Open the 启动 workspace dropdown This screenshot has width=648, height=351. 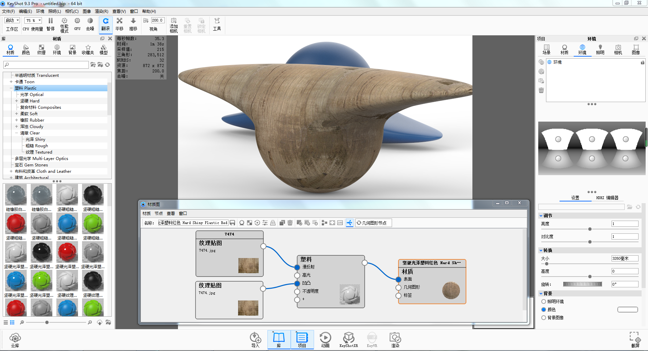[x=12, y=21]
